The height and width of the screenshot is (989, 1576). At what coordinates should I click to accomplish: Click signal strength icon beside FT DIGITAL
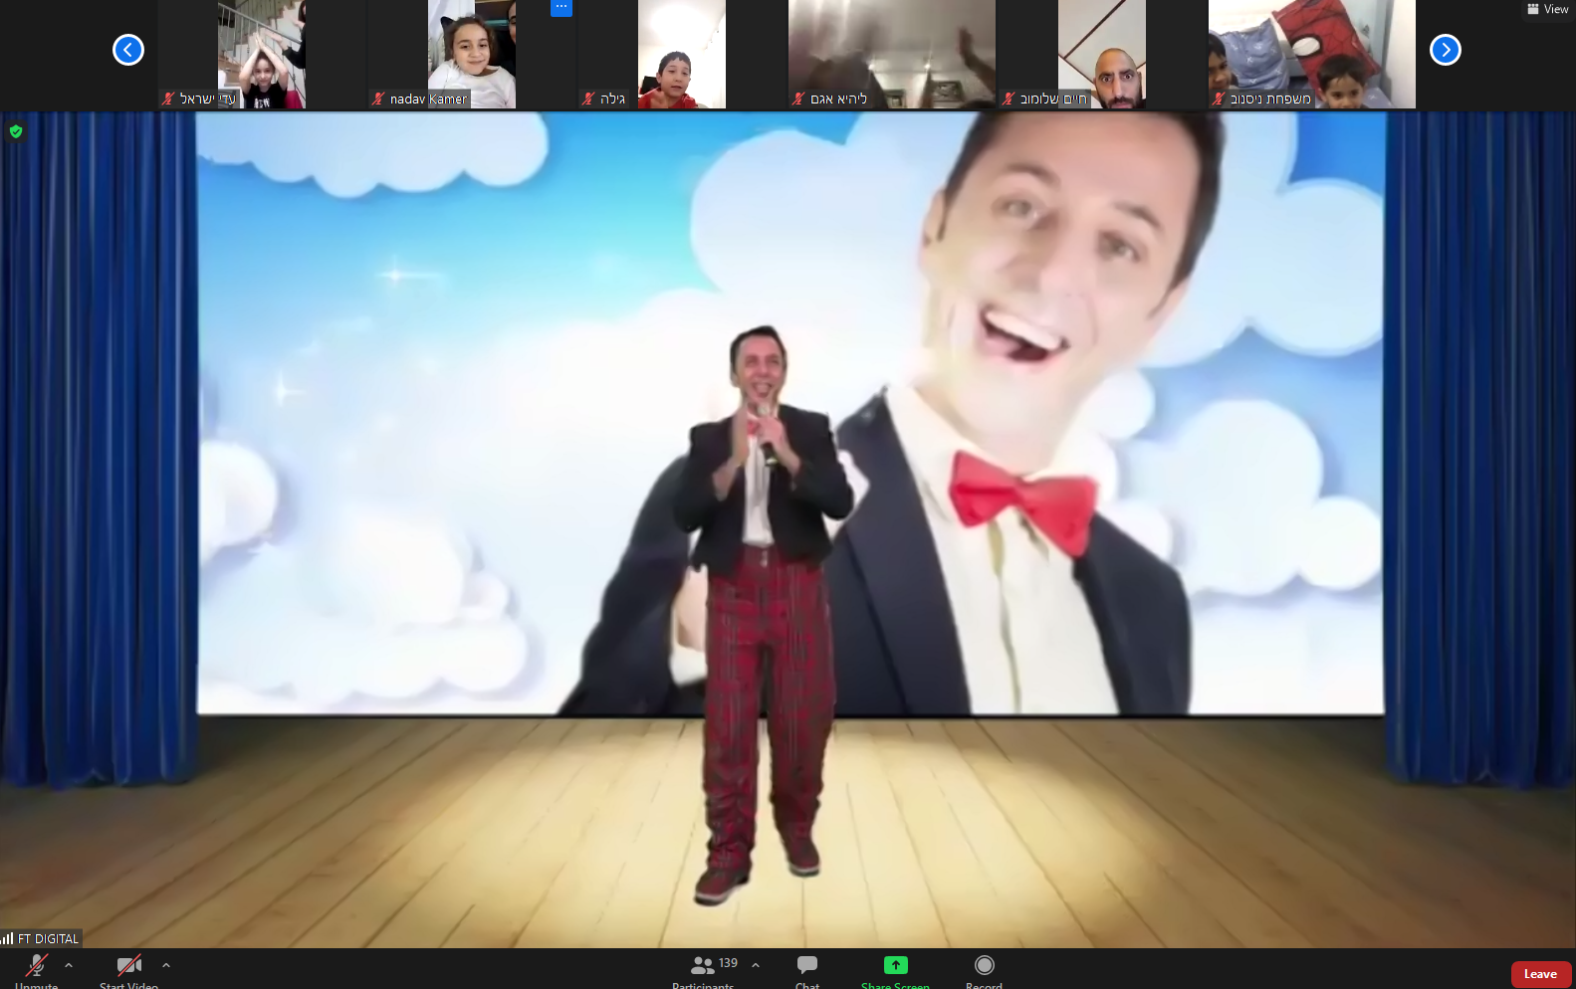coord(8,938)
